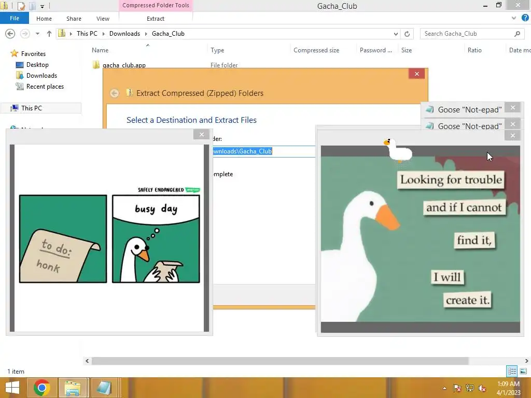This screenshot has width=531, height=398.
Task: Click the back arrow in Extract wizard
Action: tap(115, 93)
